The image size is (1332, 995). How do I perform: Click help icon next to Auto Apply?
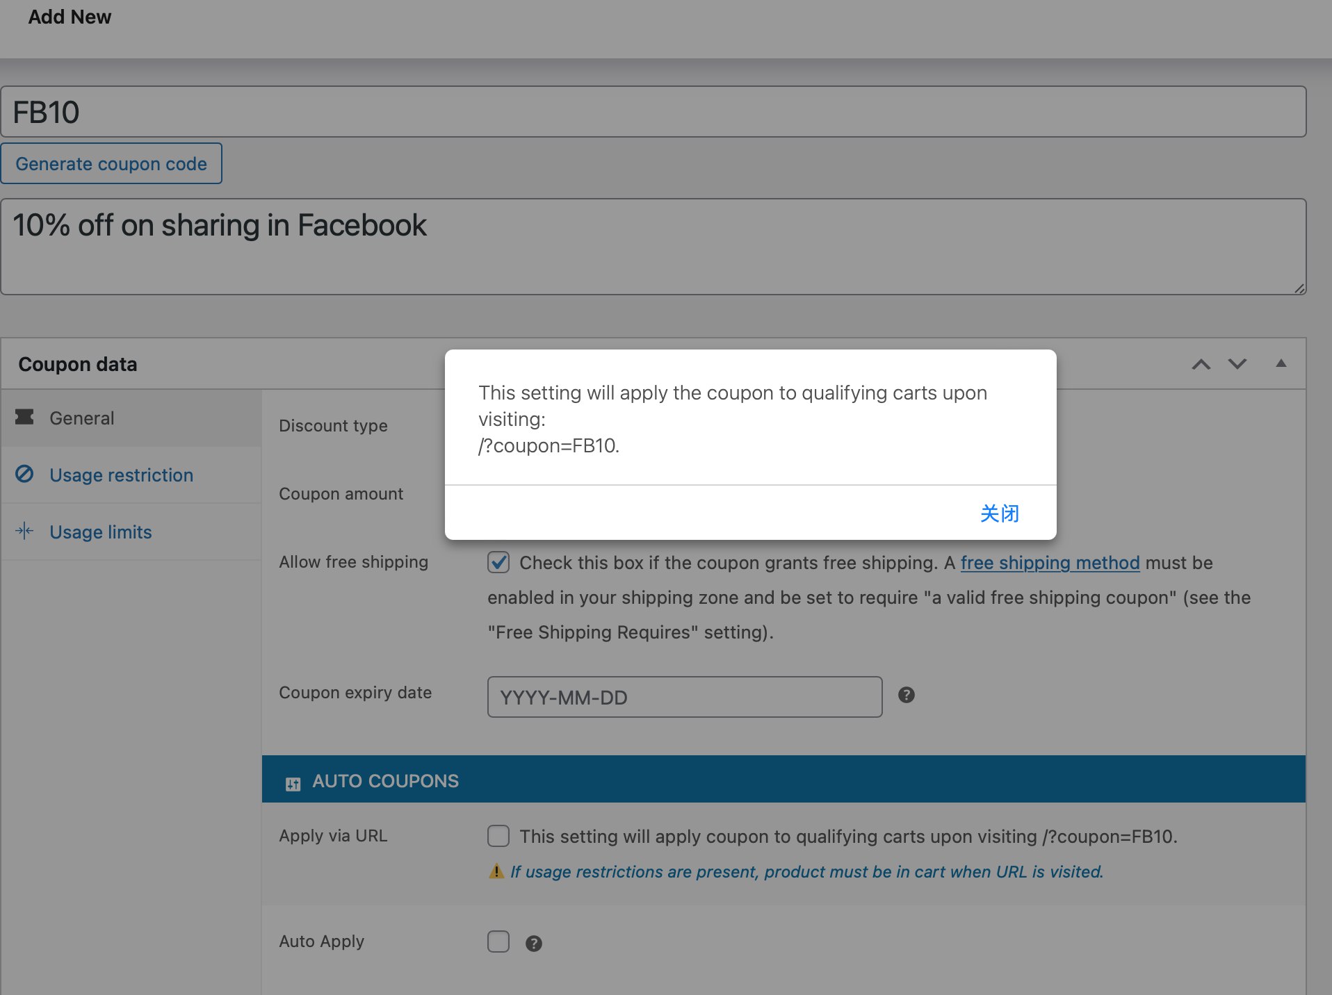(x=533, y=943)
